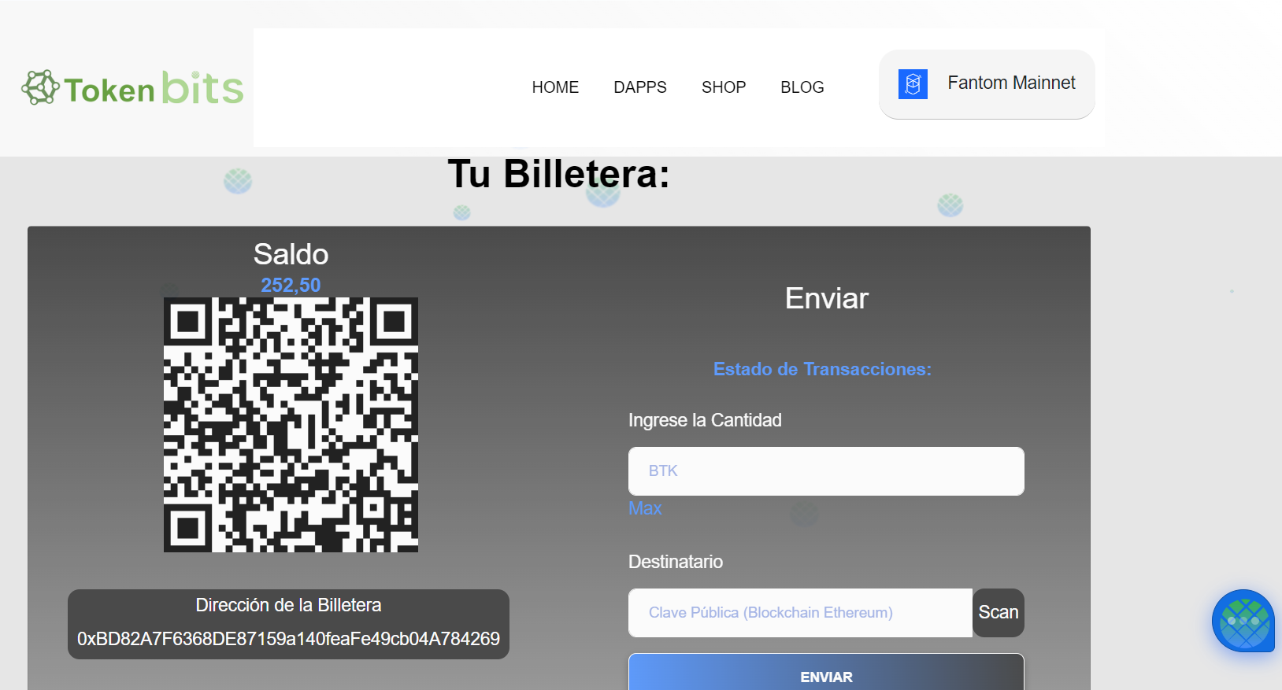Click the Ingrese la Cantidad label

tap(705, 420)
